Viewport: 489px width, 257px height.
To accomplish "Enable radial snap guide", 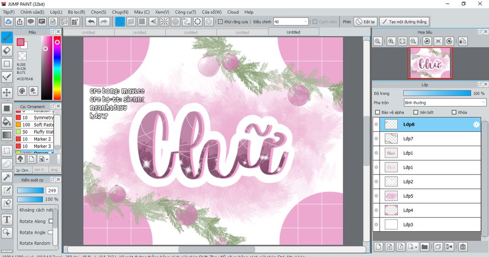I will point(164,22).
